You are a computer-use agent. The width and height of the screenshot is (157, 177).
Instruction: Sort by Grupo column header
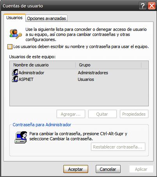pyautogui.click(x=109, y=65)
